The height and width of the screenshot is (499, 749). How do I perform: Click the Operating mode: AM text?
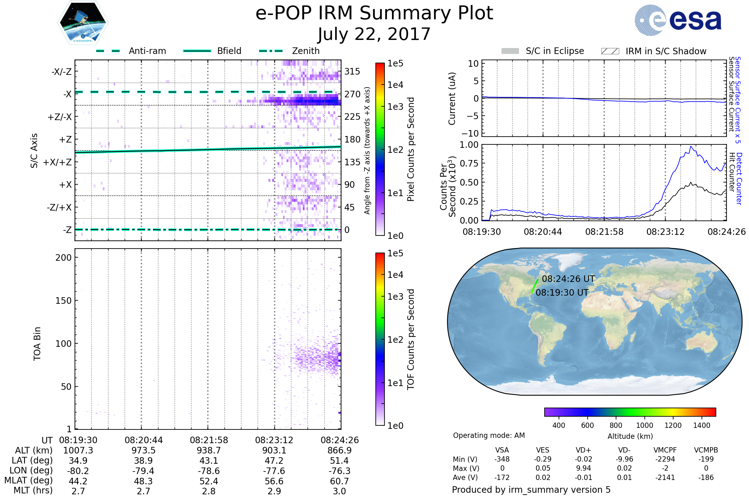489,435
